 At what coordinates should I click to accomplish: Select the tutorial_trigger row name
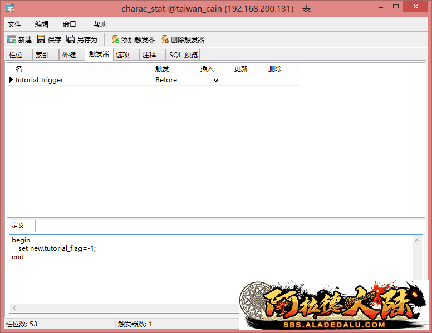(39, 80)
